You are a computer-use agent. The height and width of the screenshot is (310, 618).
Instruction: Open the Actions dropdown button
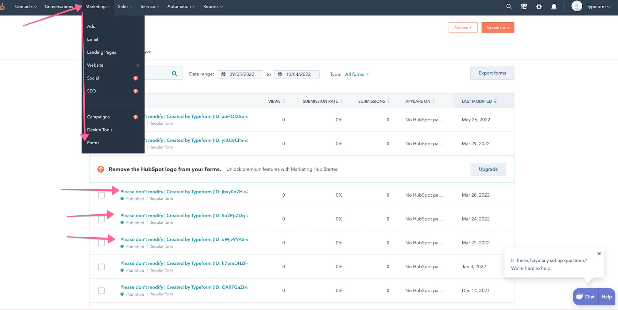[x=463, y=27]
